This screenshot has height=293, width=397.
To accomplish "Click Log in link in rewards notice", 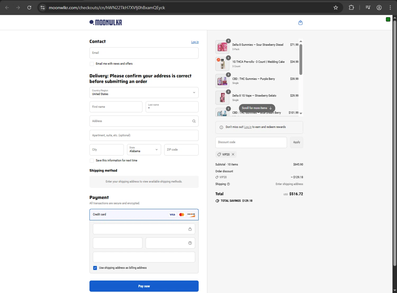I will point(248,127).
